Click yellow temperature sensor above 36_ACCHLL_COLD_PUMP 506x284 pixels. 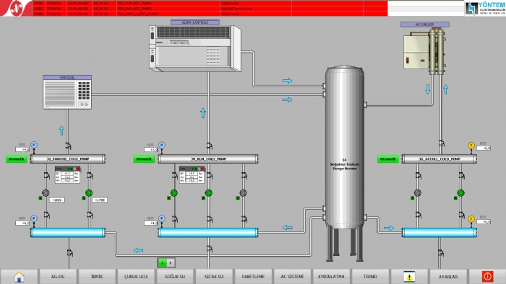[x=471, y=146]
